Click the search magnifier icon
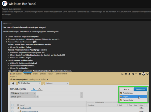This screenshot has width=151, height=112. [x=122, y=74]
